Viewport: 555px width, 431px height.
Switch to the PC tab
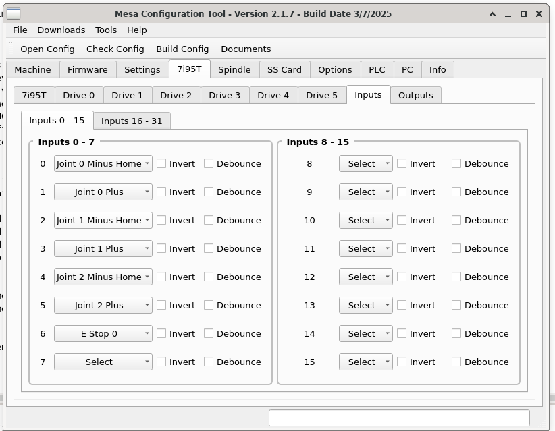tap(407, 69)
